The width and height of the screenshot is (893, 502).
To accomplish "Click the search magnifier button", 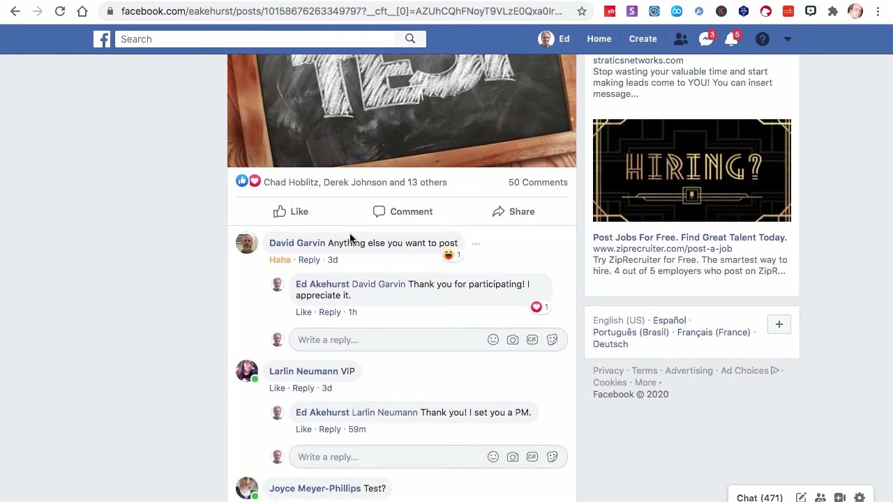I will click(x=410, y=39).
